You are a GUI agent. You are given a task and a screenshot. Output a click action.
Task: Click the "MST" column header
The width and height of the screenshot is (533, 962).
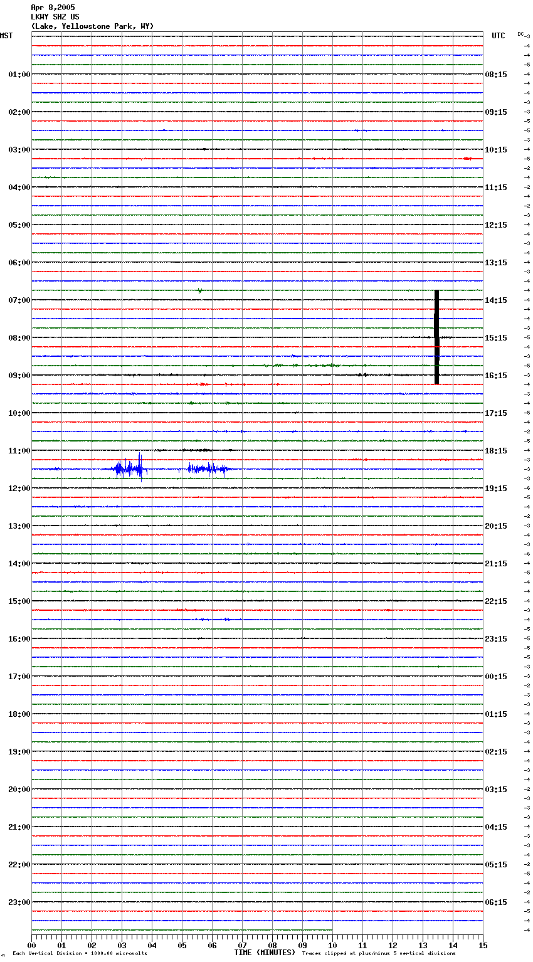(x=6, y=36)
